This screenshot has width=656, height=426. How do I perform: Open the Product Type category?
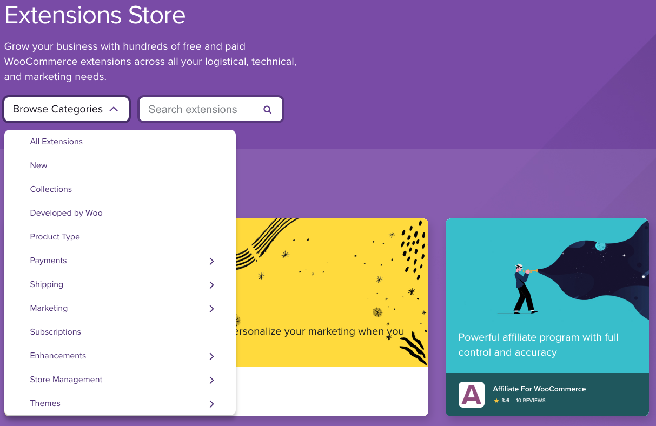pos(55,237)
